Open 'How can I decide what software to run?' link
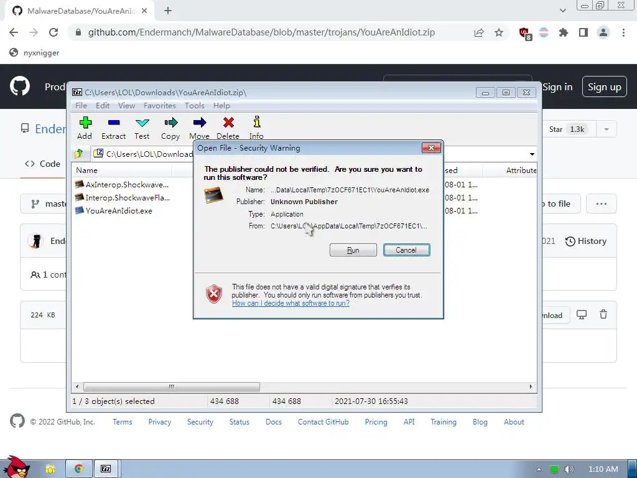 click(291, 303)
